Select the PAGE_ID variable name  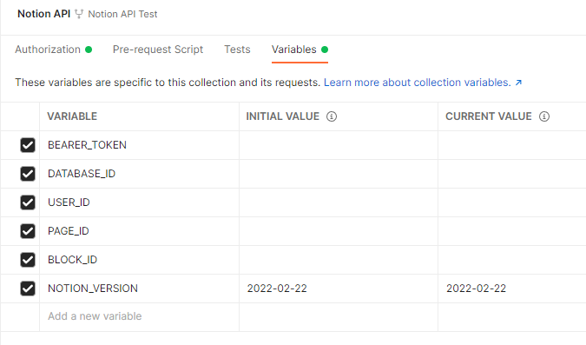[x=69, y=231]
